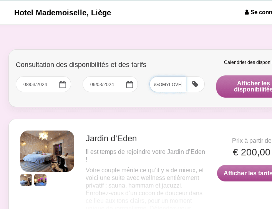Image resolution: width=272 pixels, height=209 pixels.
Task: Focus the GOMYLOVE promo code field
Action: coord(168,84)
